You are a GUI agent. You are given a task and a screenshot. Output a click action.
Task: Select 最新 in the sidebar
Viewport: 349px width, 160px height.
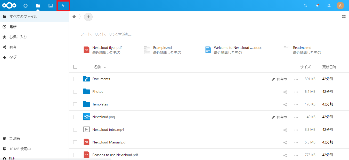[x=34, y=27]
